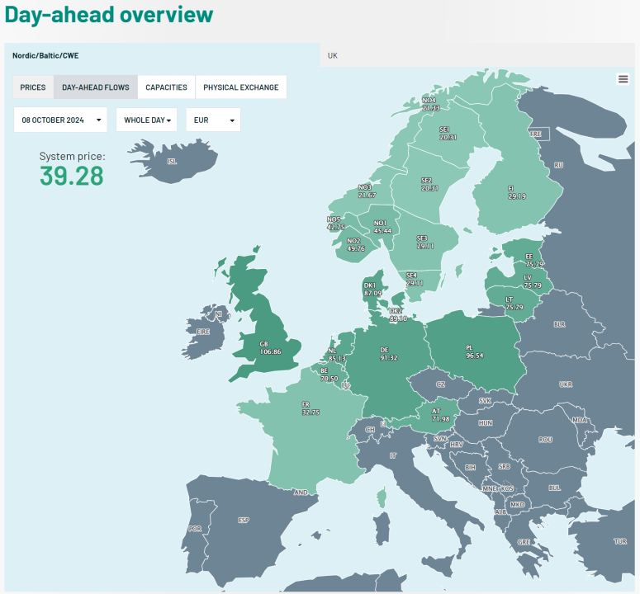Screen dimensions: 640x594
Task: Click the ISL label on Iceland
Action: (x=173, y=162)
